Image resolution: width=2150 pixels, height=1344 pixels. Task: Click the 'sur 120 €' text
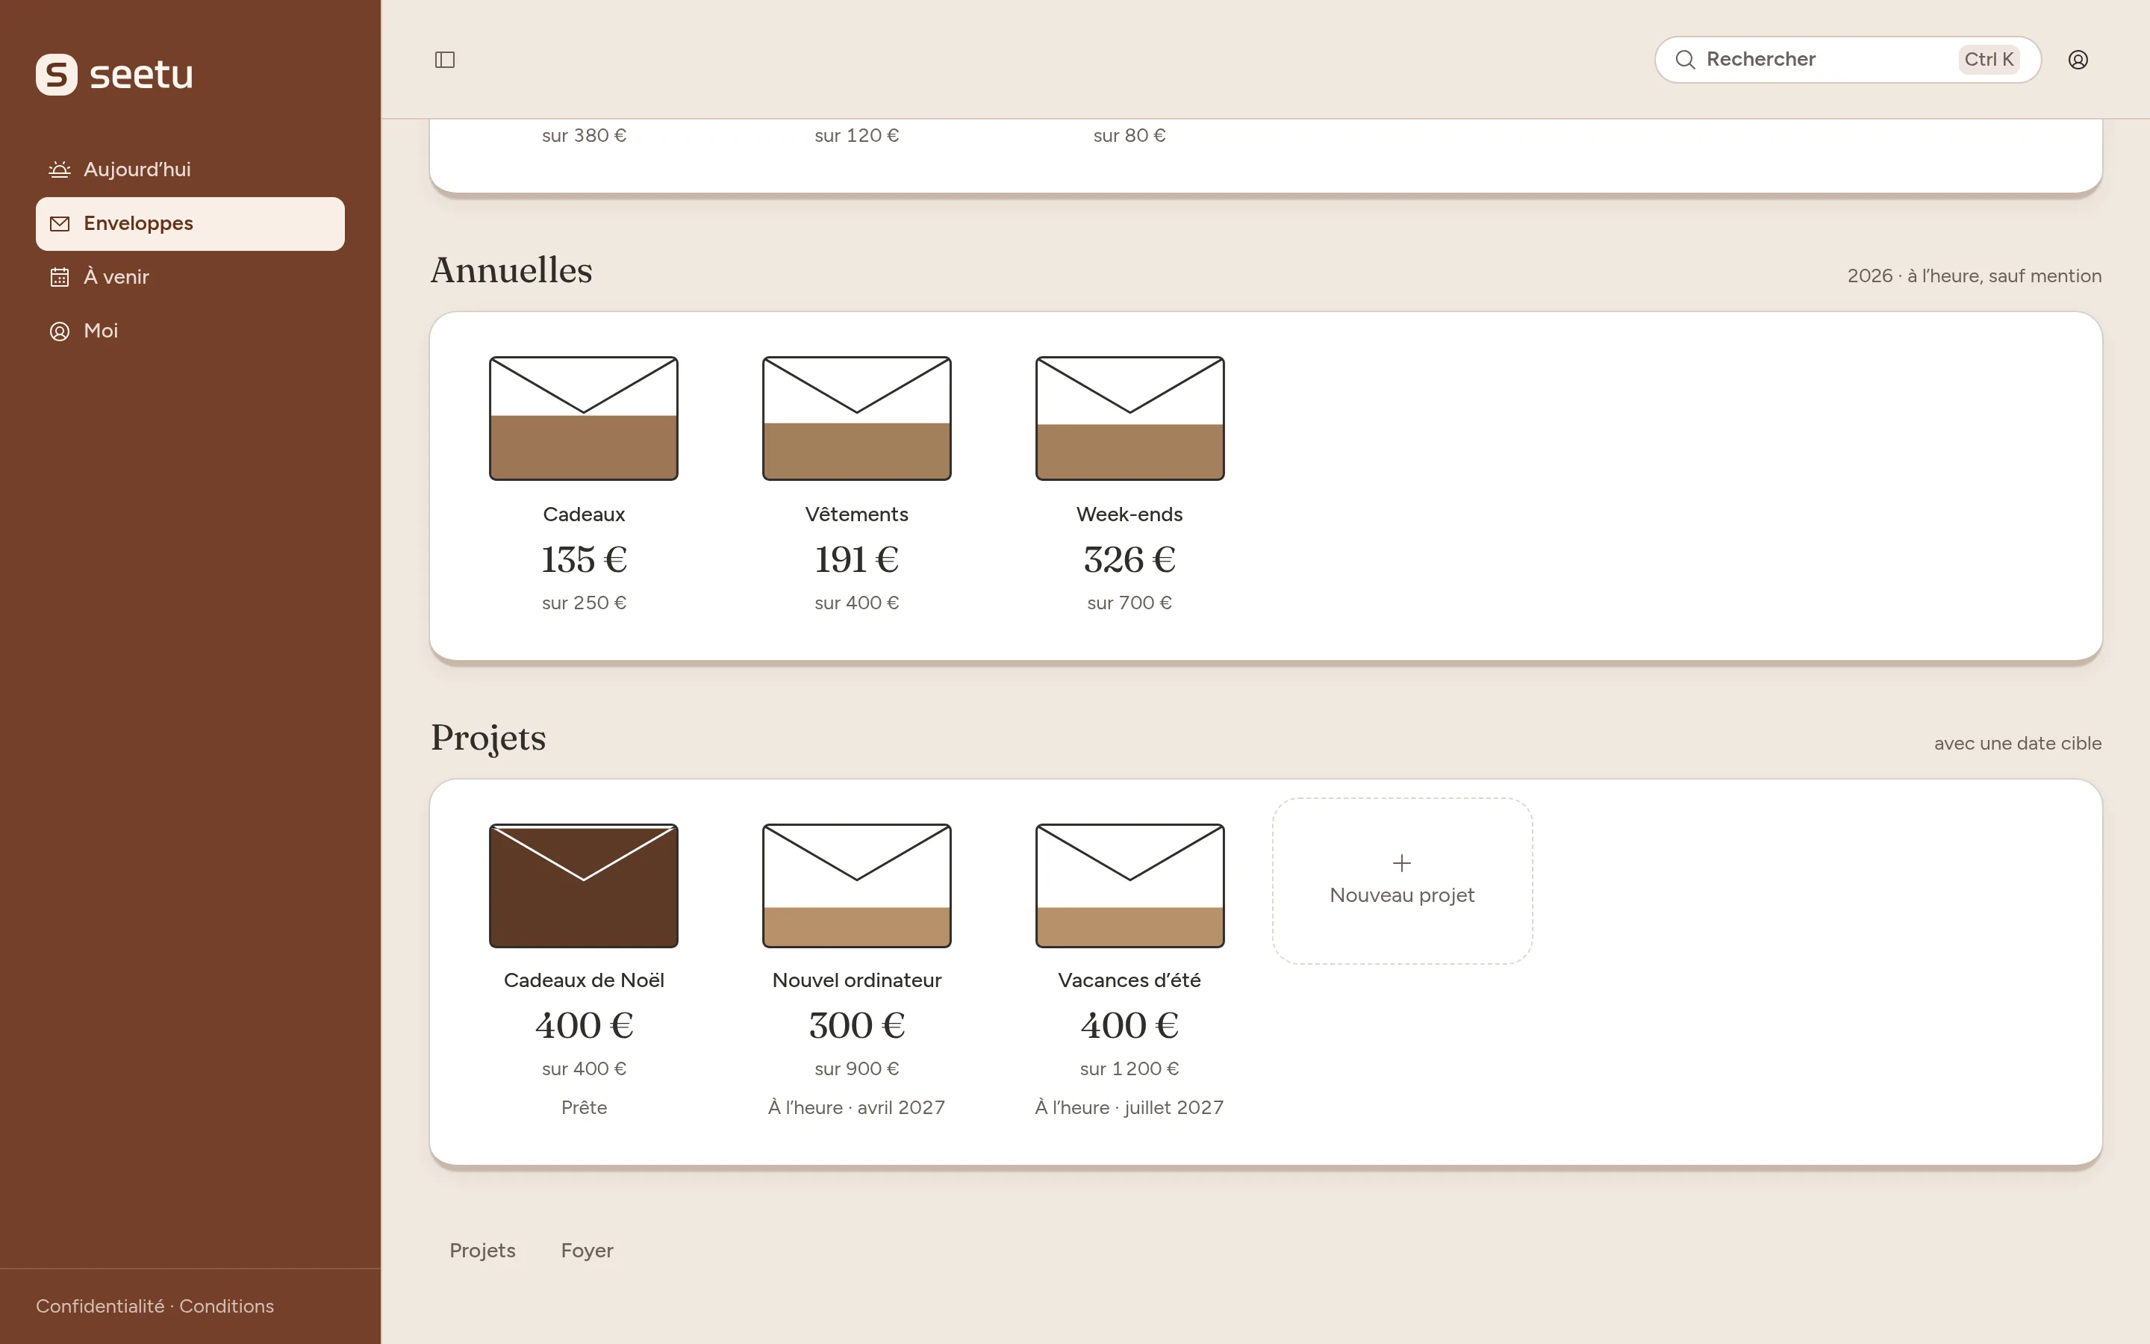click(x=856, y=135)
